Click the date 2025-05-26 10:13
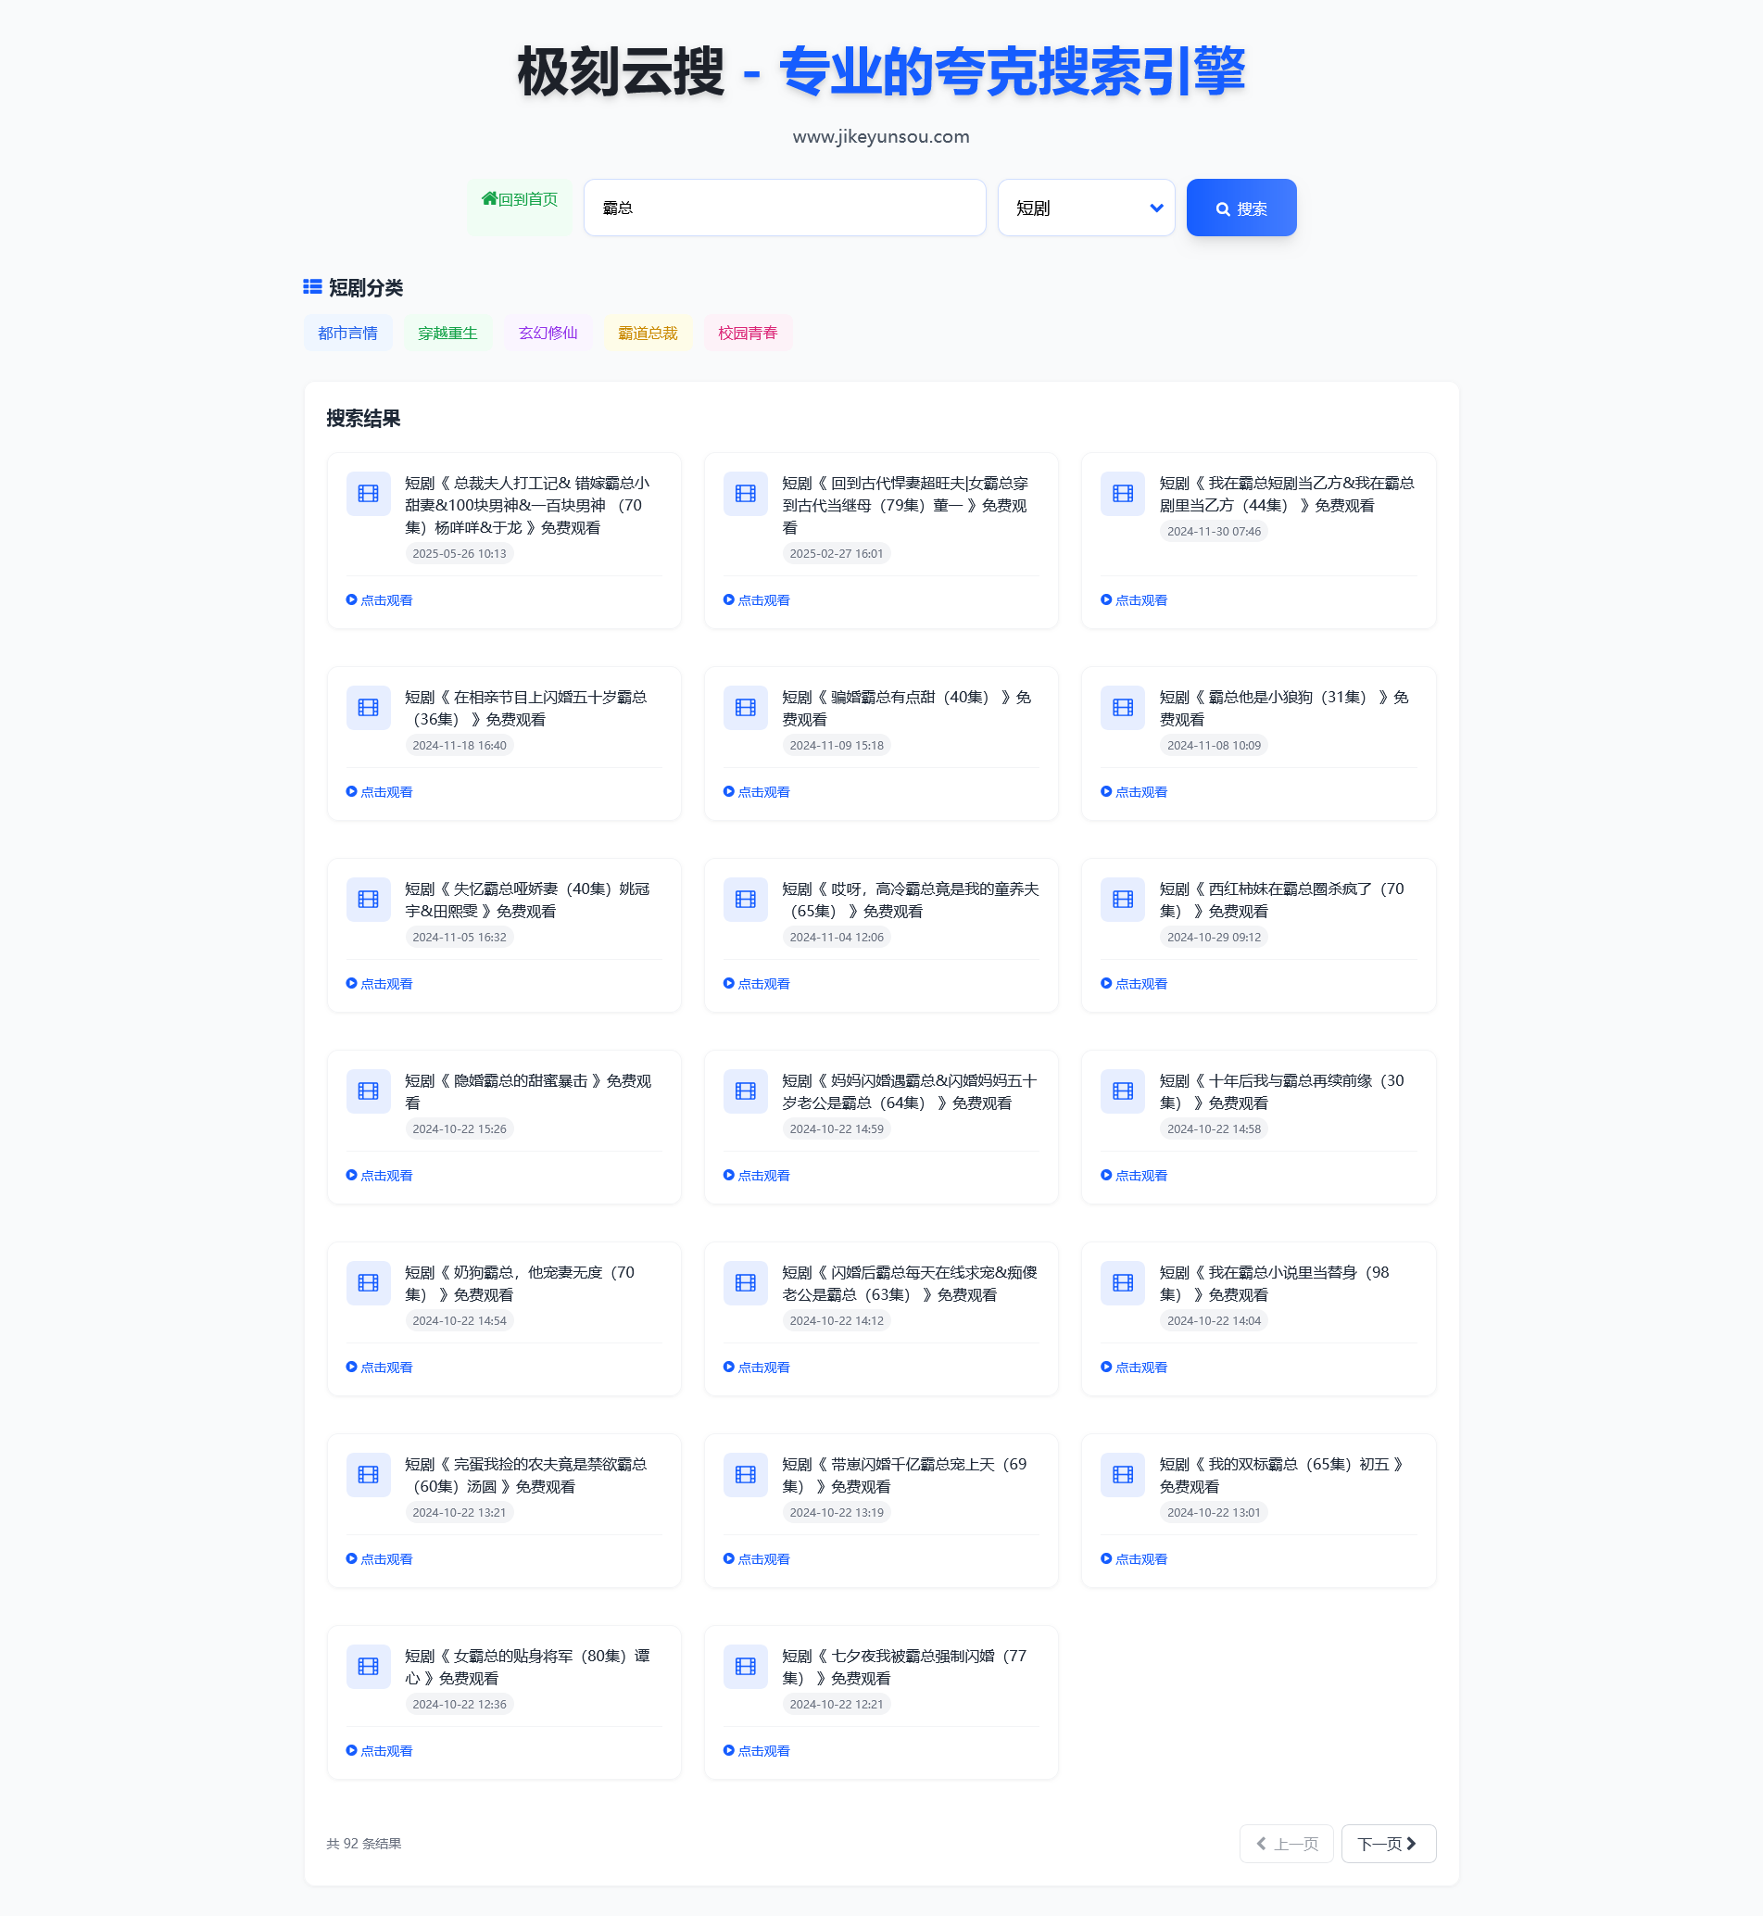 [460, 553]
